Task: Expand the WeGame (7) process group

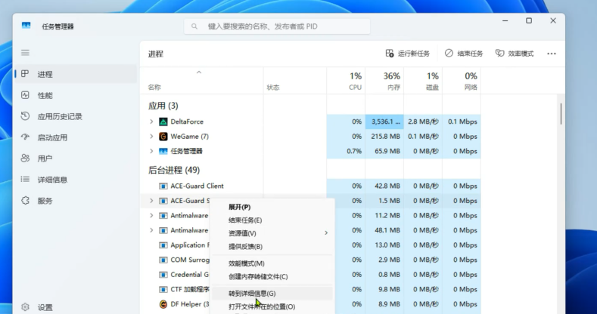Action: (x=151, y=137)
